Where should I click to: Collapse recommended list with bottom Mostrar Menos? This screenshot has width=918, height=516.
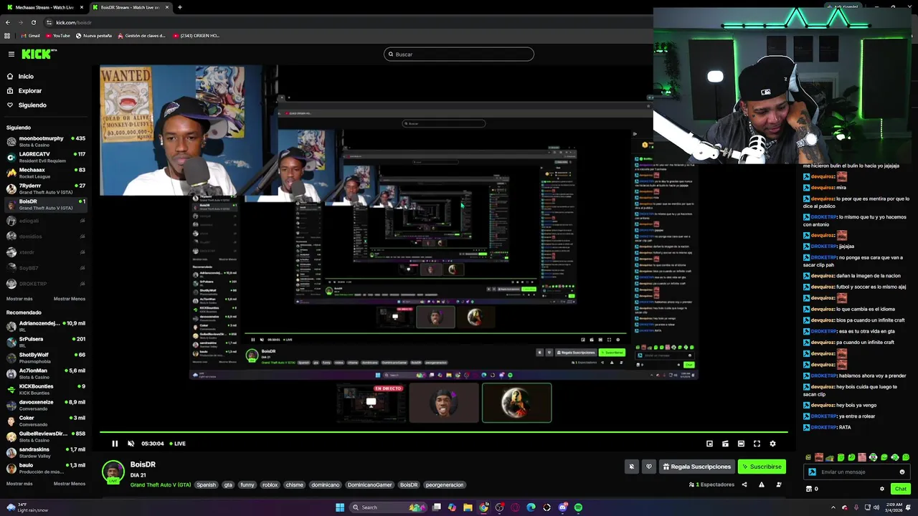tap(70, 484)
